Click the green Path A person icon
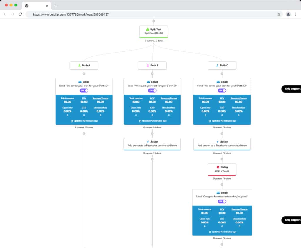Image resolution: width=301 pixels, height=248 pixels. (x=79, y=66)
